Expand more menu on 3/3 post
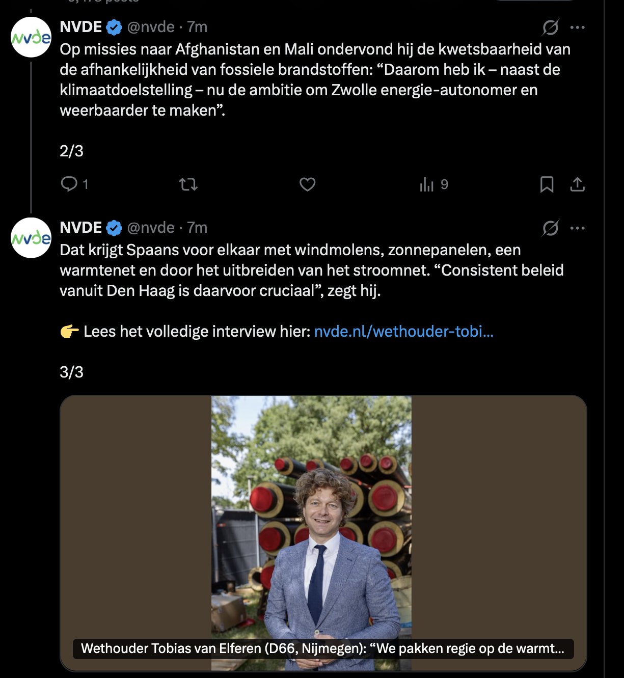 (x=577, y=228)
